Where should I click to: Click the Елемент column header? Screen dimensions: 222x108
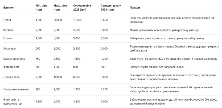(x=9, y=8)
